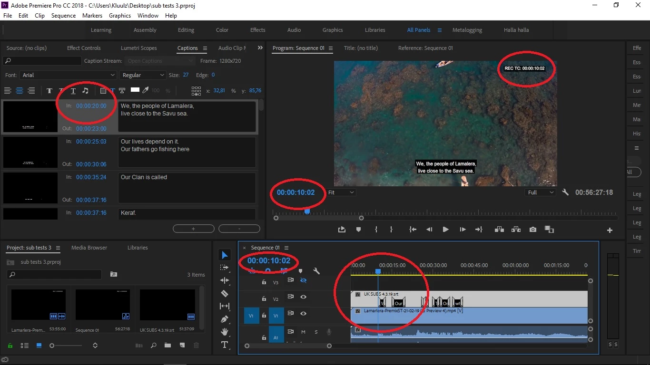Switch Project panel to list view
The height and width of the screenshot is (365, 650).
26,346
